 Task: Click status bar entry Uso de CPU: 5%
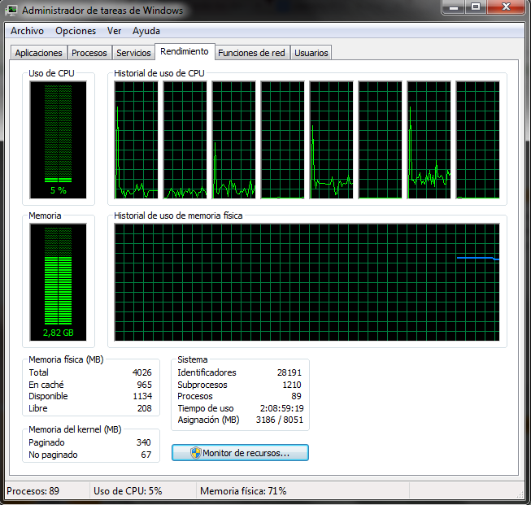click(x=128, y=491)
